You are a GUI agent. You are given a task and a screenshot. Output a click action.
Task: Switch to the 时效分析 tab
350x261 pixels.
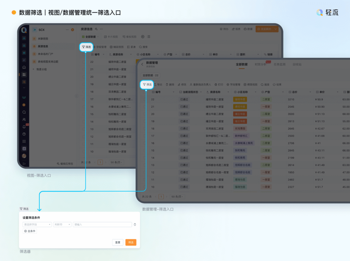click(x=260, y=64)
